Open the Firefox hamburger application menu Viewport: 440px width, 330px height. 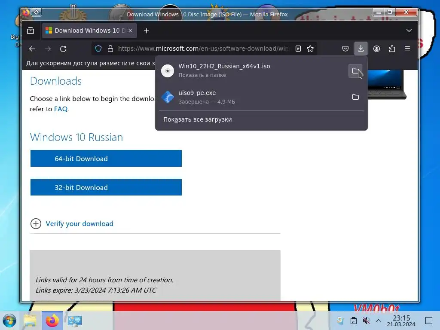[x=407, y=49]
